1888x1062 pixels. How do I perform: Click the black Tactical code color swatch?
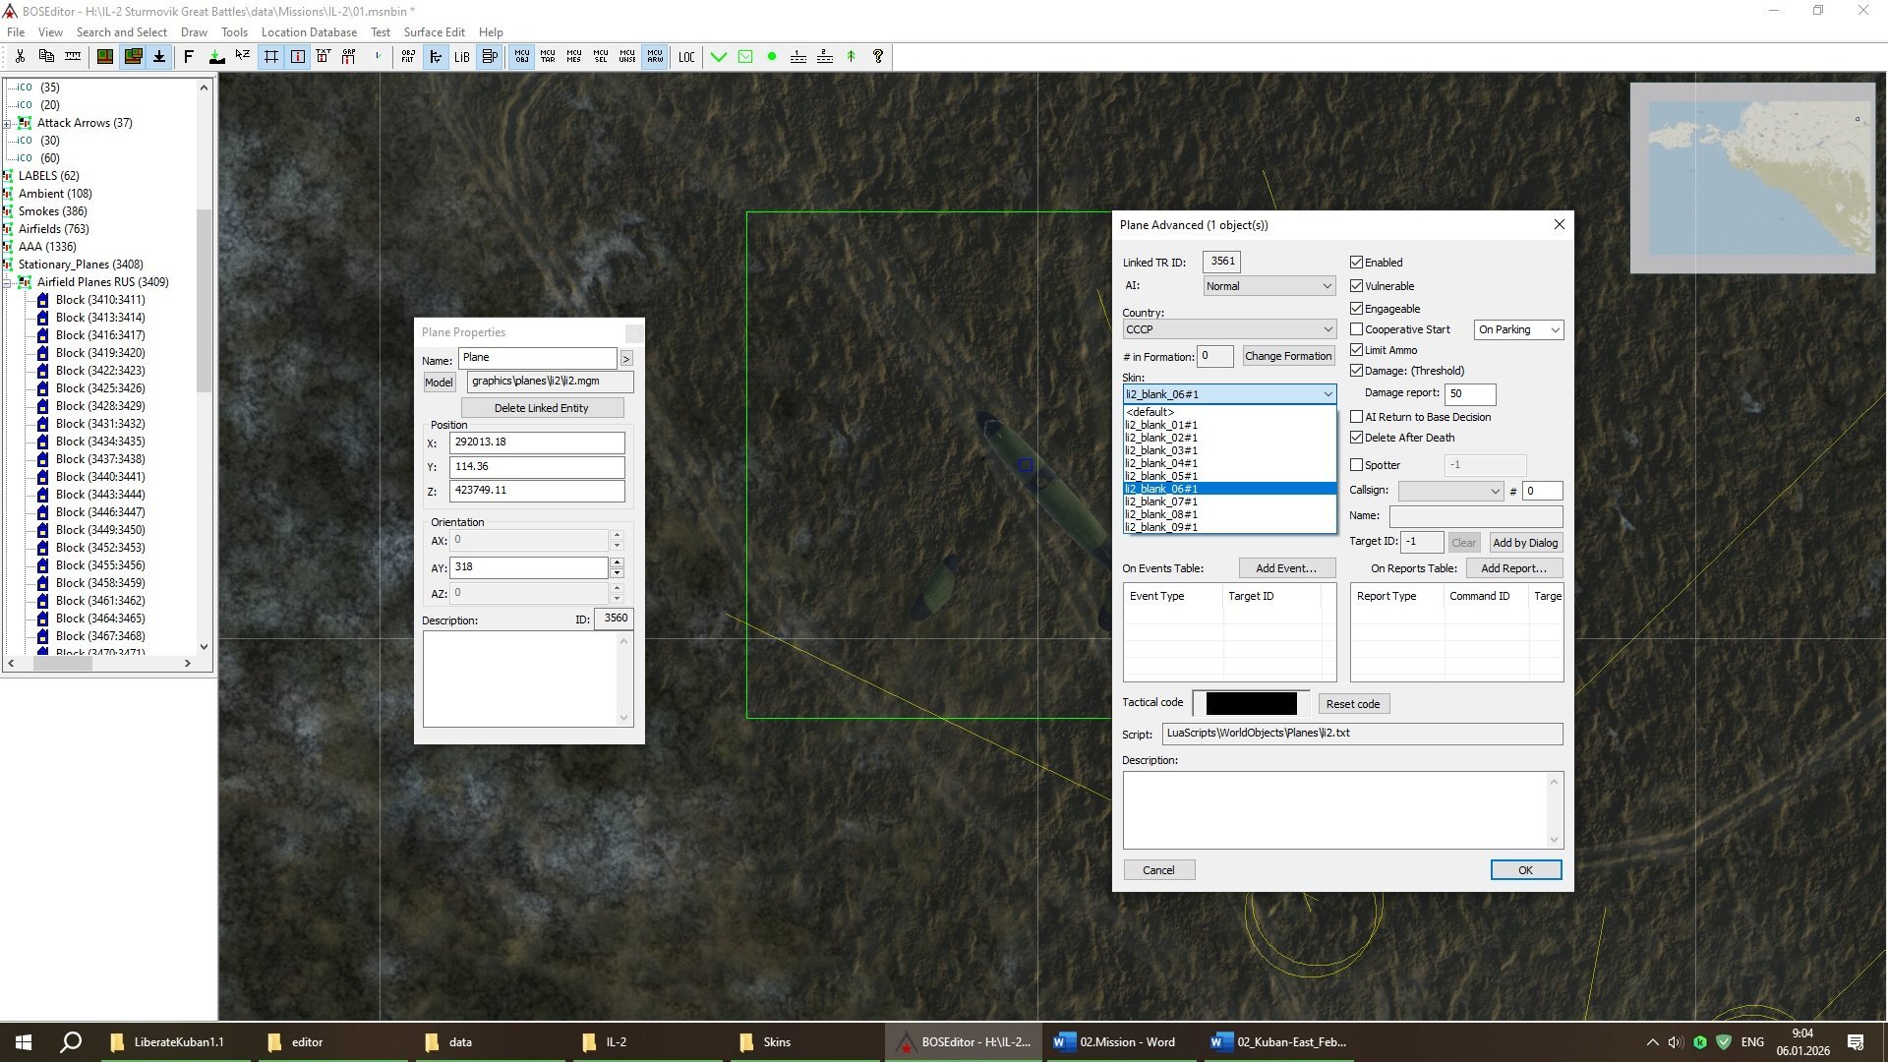point(1251,704)
